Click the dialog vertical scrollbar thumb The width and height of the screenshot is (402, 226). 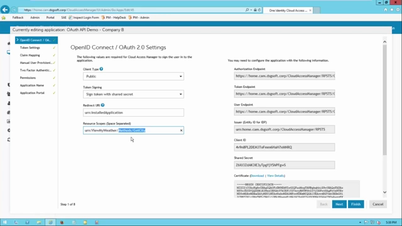click(384, 100)
